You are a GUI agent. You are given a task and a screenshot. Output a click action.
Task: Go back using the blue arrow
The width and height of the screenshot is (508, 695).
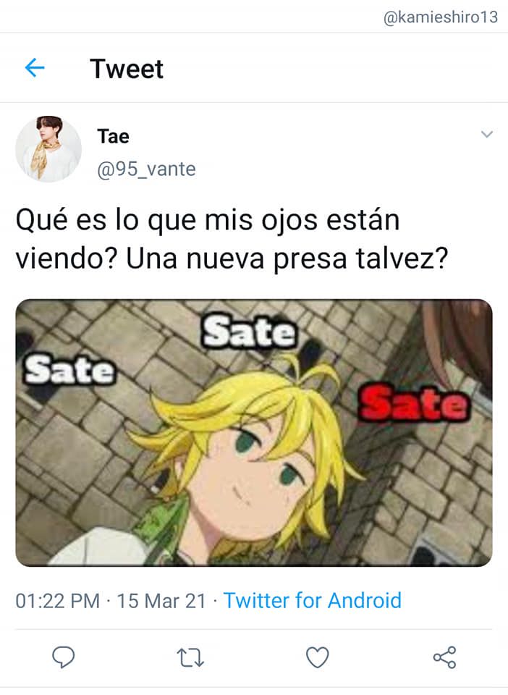(x=35, y=68)
